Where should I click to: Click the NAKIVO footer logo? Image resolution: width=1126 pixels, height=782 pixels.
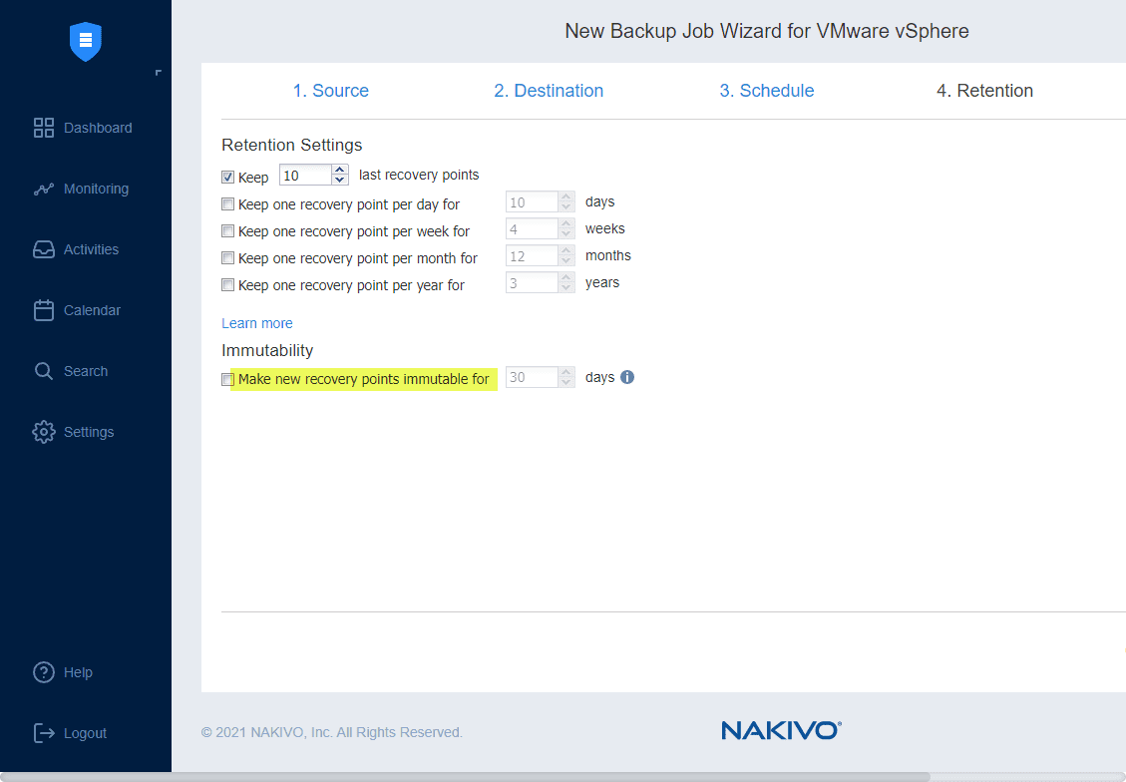781,730
